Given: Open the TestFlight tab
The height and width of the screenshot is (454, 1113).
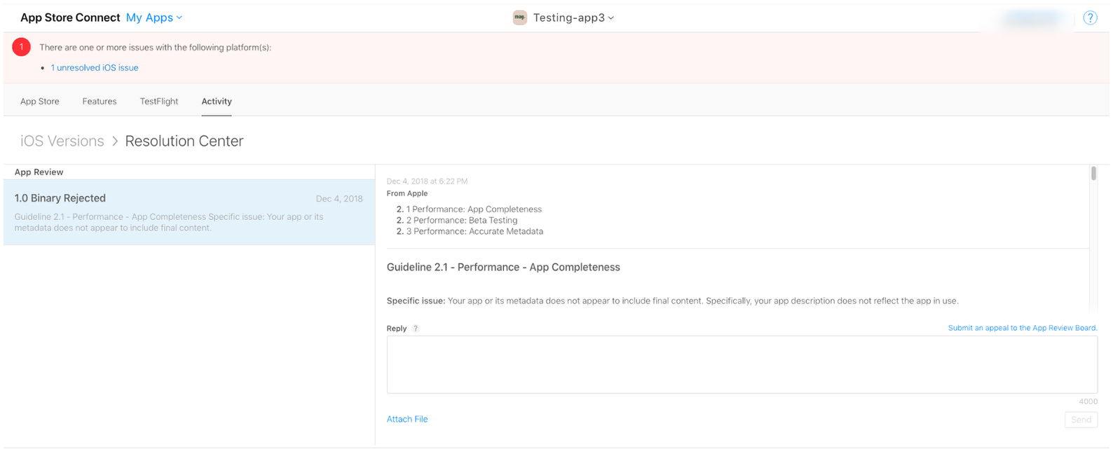Looking at the screenshot, I should pos(159,102).
